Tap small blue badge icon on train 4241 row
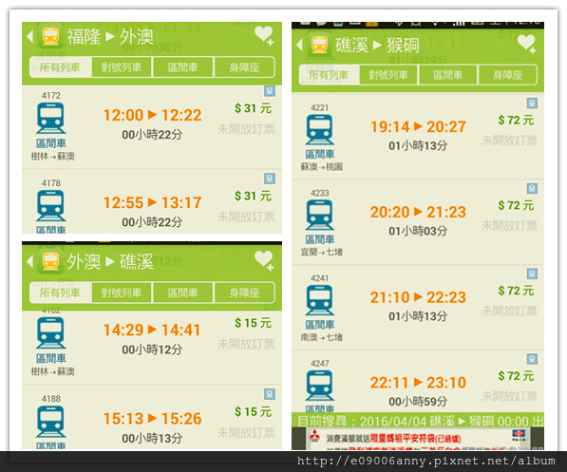The height and width of the screenshot is (472, 567). coord(532,274)
